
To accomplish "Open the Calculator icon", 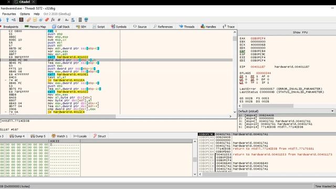I will [80, 20].
